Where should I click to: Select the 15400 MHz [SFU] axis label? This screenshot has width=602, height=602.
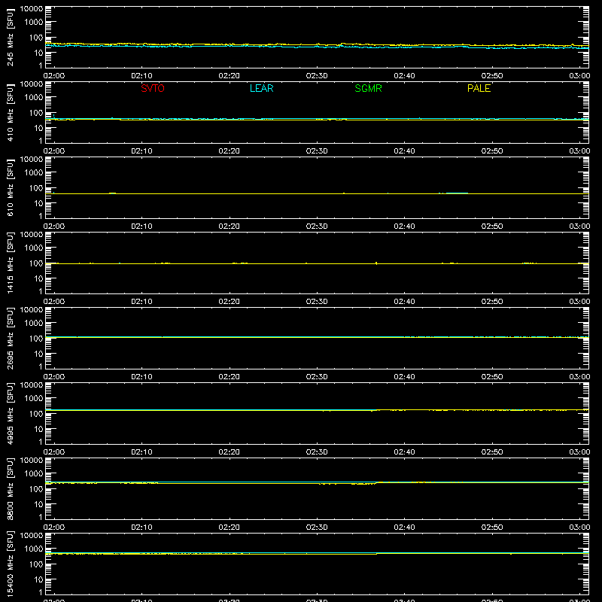click(x=10, y=563)
